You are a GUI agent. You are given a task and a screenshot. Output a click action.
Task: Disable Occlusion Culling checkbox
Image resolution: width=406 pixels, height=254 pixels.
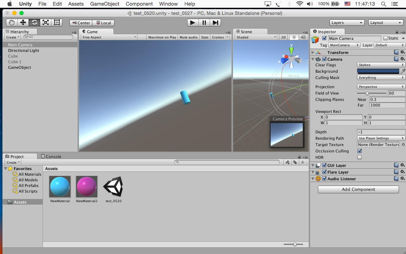359,151
